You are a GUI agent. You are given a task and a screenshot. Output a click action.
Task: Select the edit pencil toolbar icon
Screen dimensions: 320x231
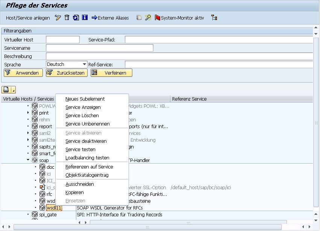(58, 17)
